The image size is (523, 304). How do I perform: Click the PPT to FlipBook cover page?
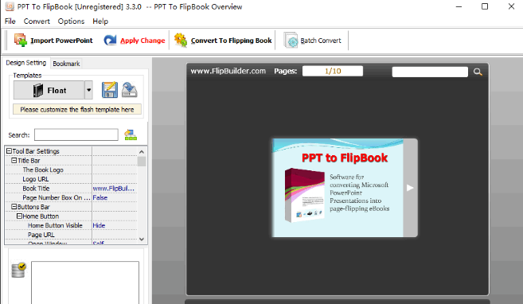coord(338,188)
